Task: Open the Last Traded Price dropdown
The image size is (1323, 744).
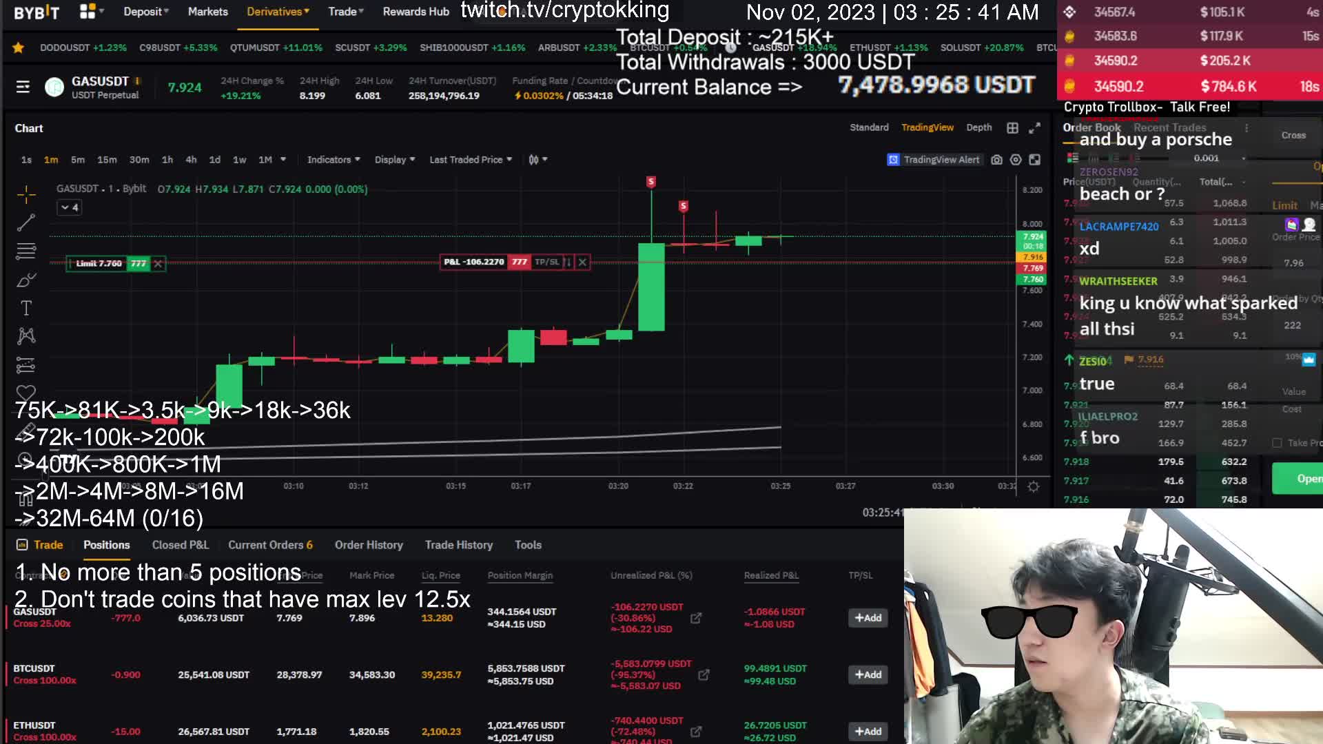Action: coord(471,160)
